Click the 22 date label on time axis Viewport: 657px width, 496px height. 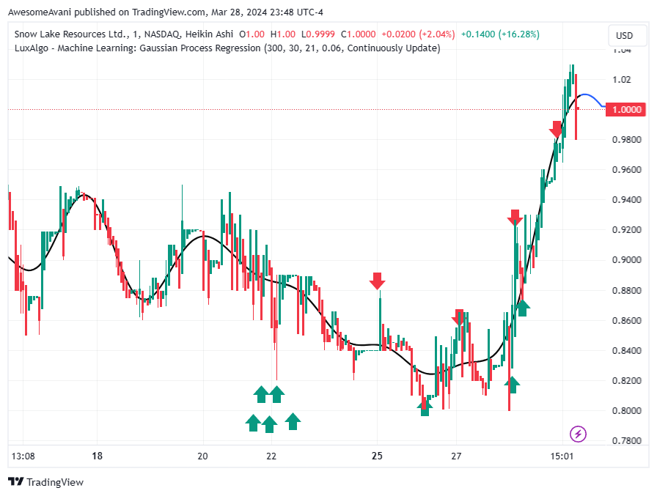tap(271, 456)
